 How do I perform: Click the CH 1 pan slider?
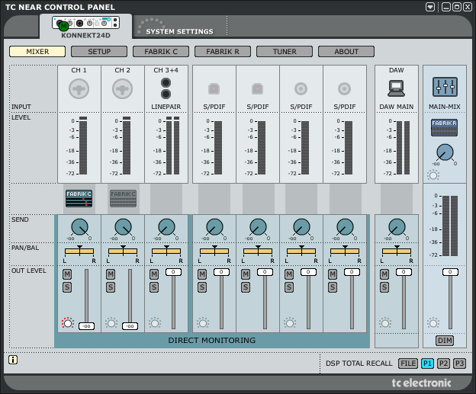(79, 251)
